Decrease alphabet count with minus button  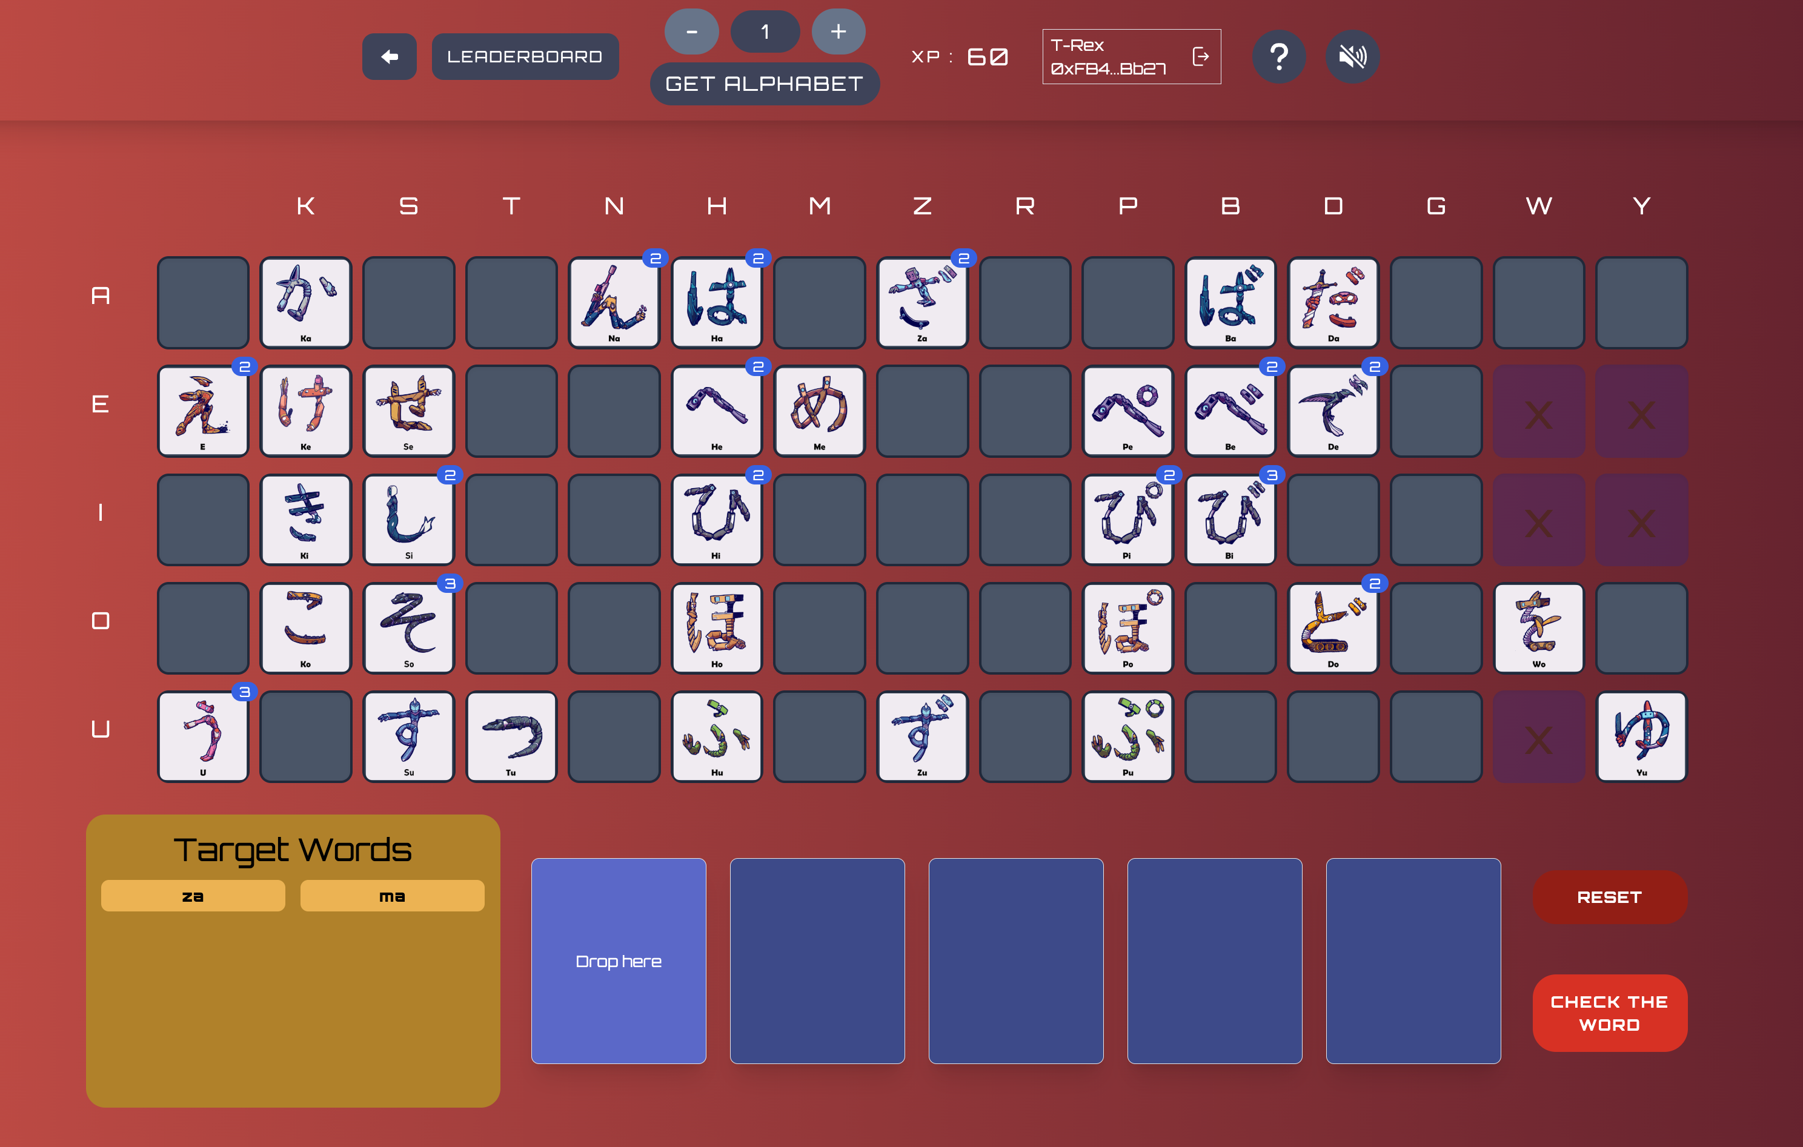pos(691,31)
